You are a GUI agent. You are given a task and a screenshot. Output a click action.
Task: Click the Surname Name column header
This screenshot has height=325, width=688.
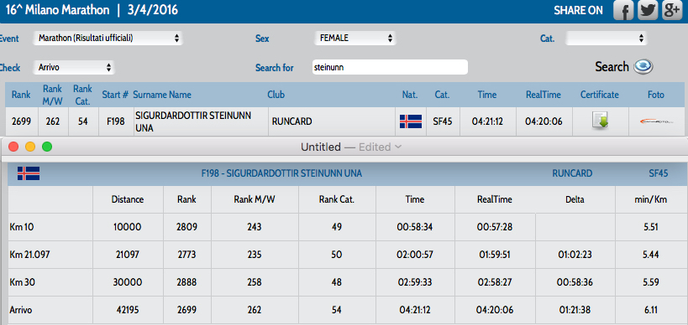(162, 95)
